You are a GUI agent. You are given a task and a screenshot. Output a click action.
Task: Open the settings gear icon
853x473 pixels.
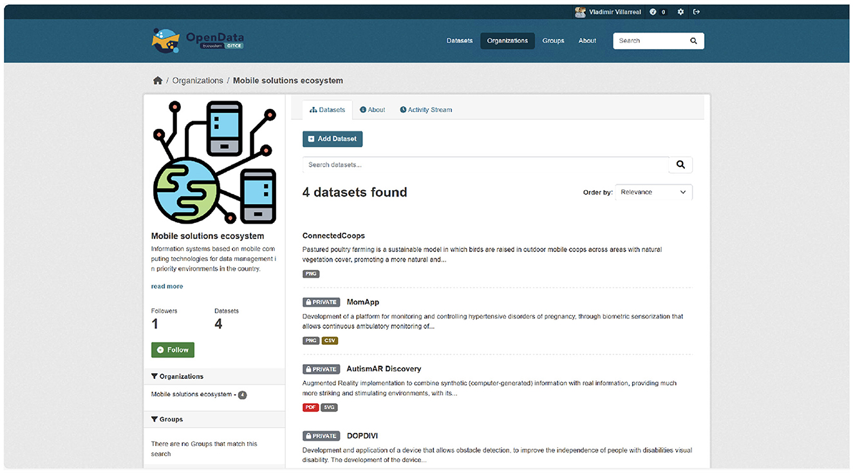[x=680, y=12]
